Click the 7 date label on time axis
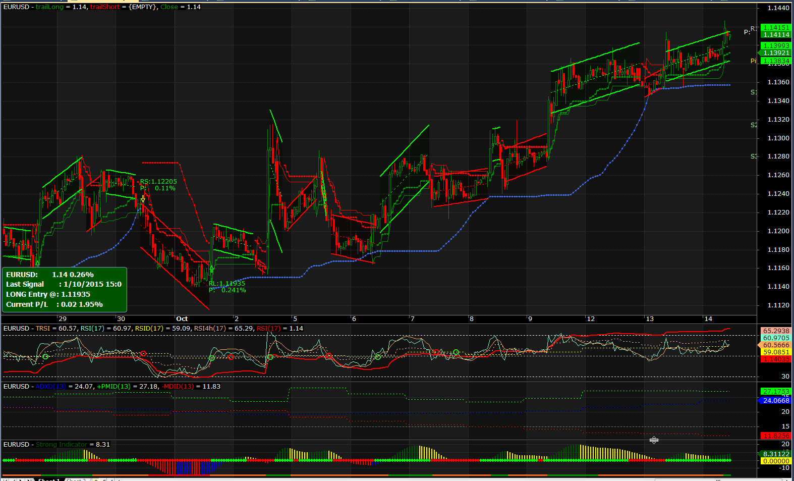 pyautogui.click(x=413, y=319)
